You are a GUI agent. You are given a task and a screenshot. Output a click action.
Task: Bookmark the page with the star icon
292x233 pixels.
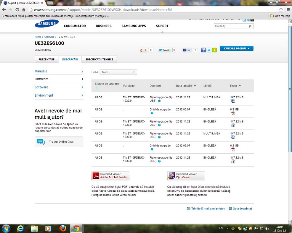point(281,10)
